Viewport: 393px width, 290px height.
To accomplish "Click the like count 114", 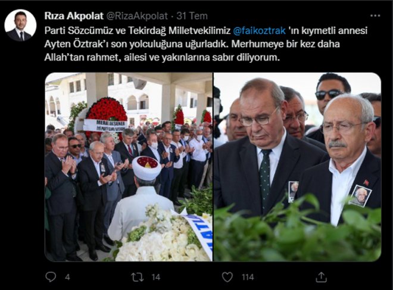I will click(x=248, y=277).
